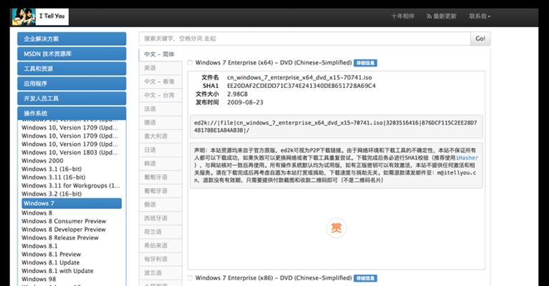Select Windows 3.11 (16-bit) entry

[53, 177]
